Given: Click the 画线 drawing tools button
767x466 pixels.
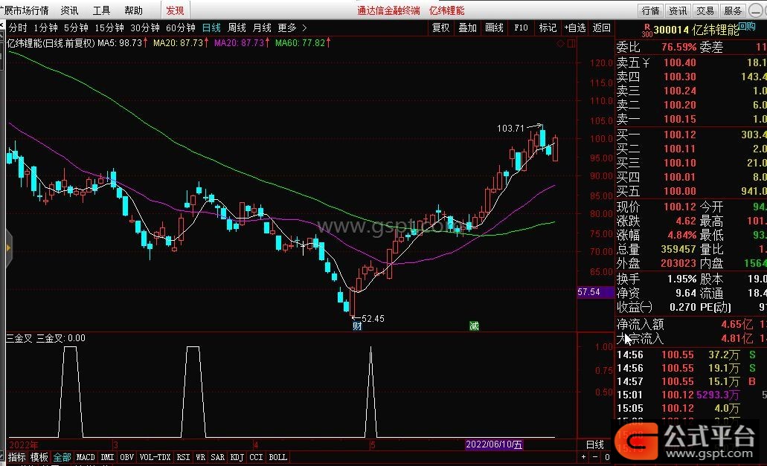Looking at the screenshot, I should [494, 27].
